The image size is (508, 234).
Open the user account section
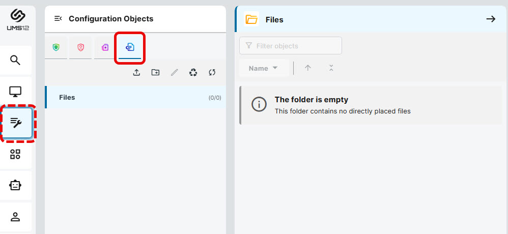[15, 217]
